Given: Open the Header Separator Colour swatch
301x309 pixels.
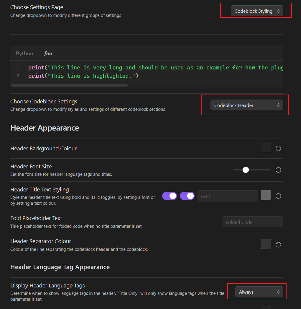Looking at the screenshot, I should [266, 244].
